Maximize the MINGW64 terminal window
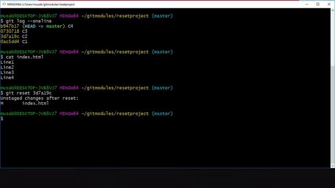335x188 pixels. (x=318, y=4)
